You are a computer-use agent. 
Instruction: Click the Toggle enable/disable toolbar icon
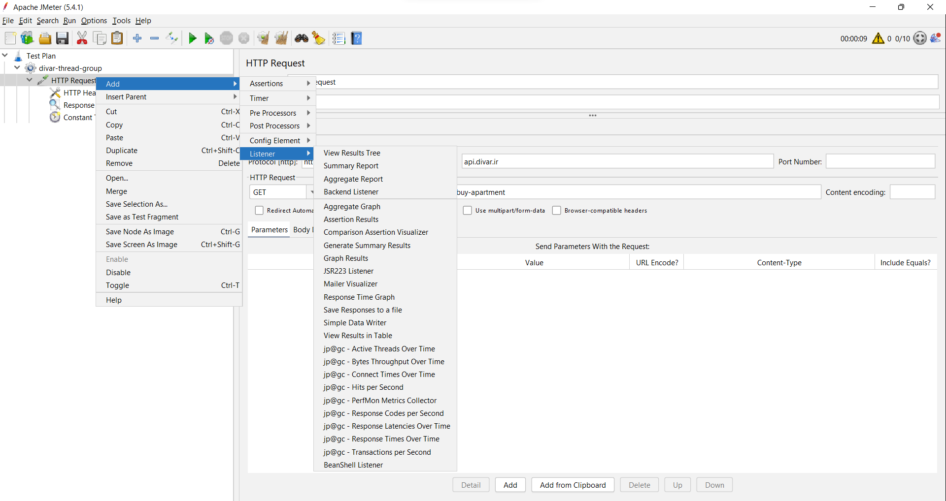point(171,38)
